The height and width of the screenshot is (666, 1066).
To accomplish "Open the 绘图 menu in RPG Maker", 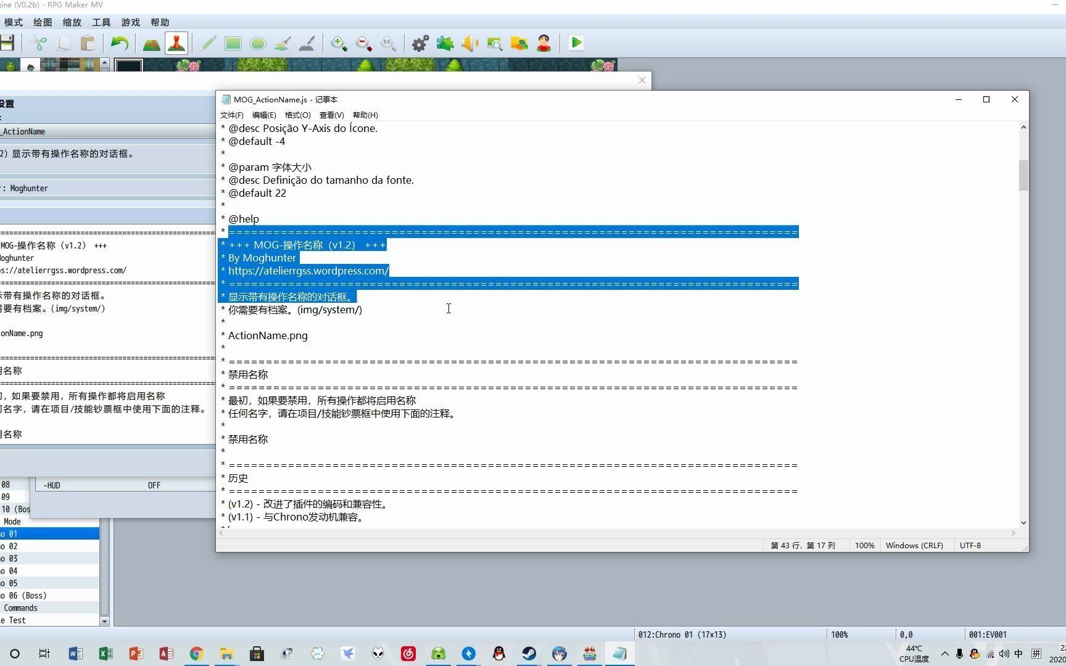I will [43, 22].
